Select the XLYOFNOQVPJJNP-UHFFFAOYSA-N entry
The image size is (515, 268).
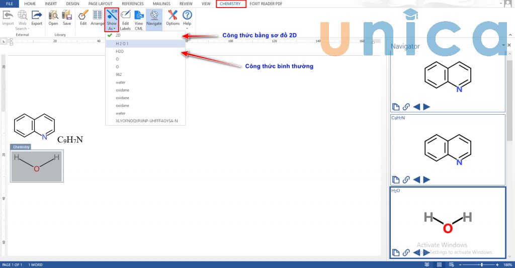click(x=145, y=121)
